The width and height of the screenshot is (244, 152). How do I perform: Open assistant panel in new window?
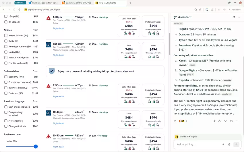coord(234,17)
